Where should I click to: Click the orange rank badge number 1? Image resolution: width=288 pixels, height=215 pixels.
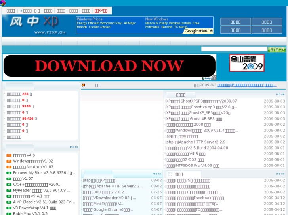9,155
